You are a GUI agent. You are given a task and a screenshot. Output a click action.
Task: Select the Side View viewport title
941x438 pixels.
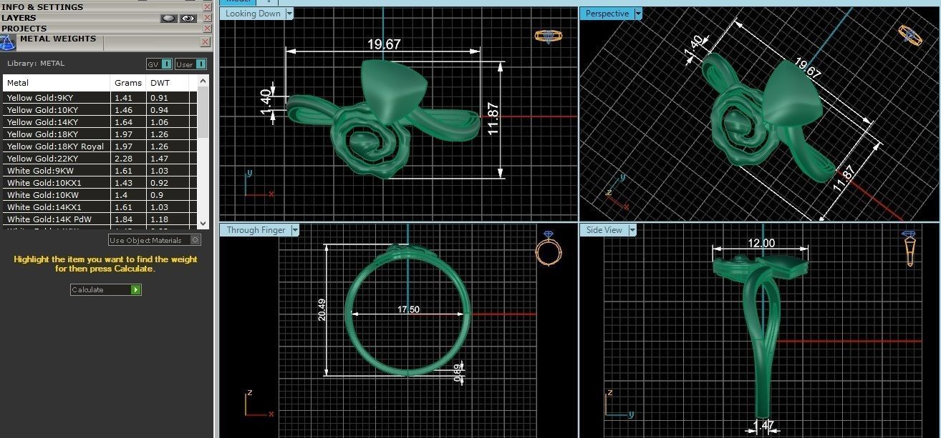(604, 230)
